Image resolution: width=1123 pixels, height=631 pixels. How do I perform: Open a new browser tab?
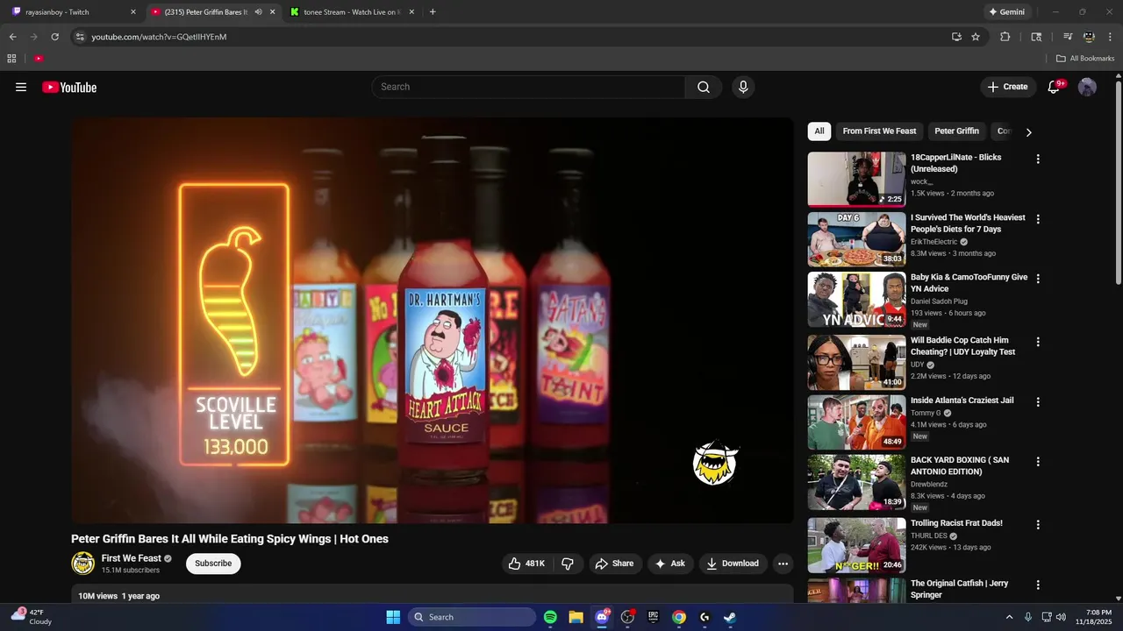(x=433, y=12)
